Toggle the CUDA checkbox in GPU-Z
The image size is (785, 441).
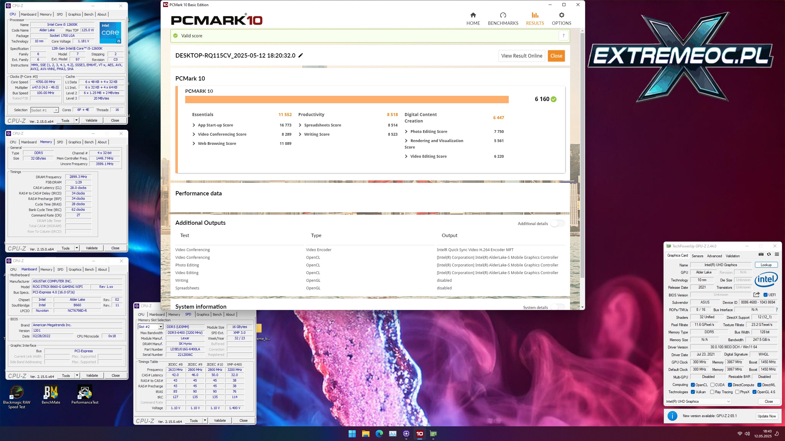(712, 385)
